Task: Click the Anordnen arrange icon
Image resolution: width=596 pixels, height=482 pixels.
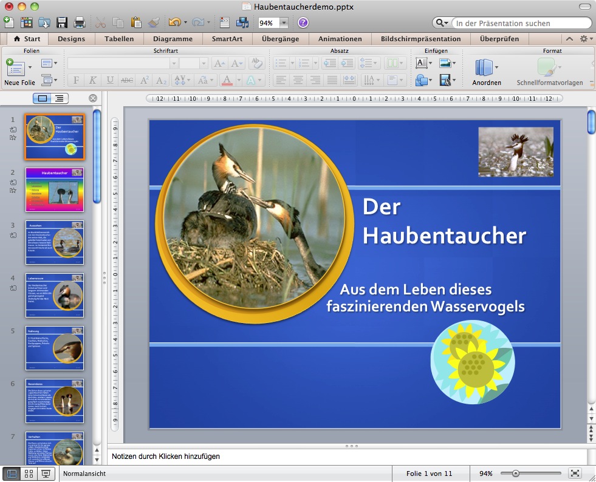Action: click(484, 67)
